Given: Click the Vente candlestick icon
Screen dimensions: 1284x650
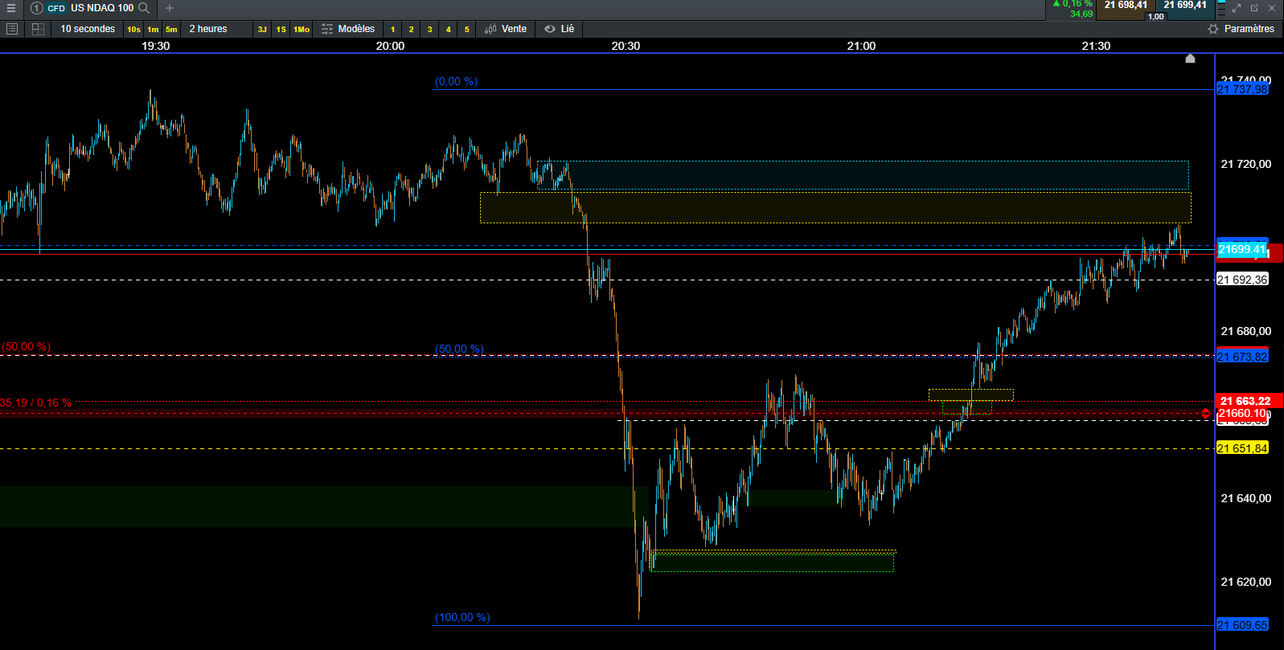Looking at the screenshot, I should [x=490, y=29].
